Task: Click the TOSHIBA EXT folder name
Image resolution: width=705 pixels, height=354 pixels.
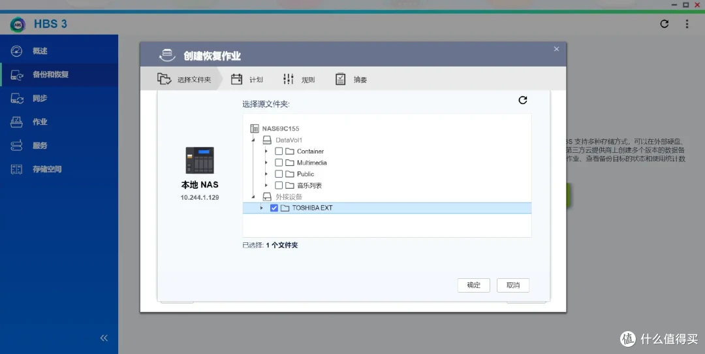Action: [313, 208]
